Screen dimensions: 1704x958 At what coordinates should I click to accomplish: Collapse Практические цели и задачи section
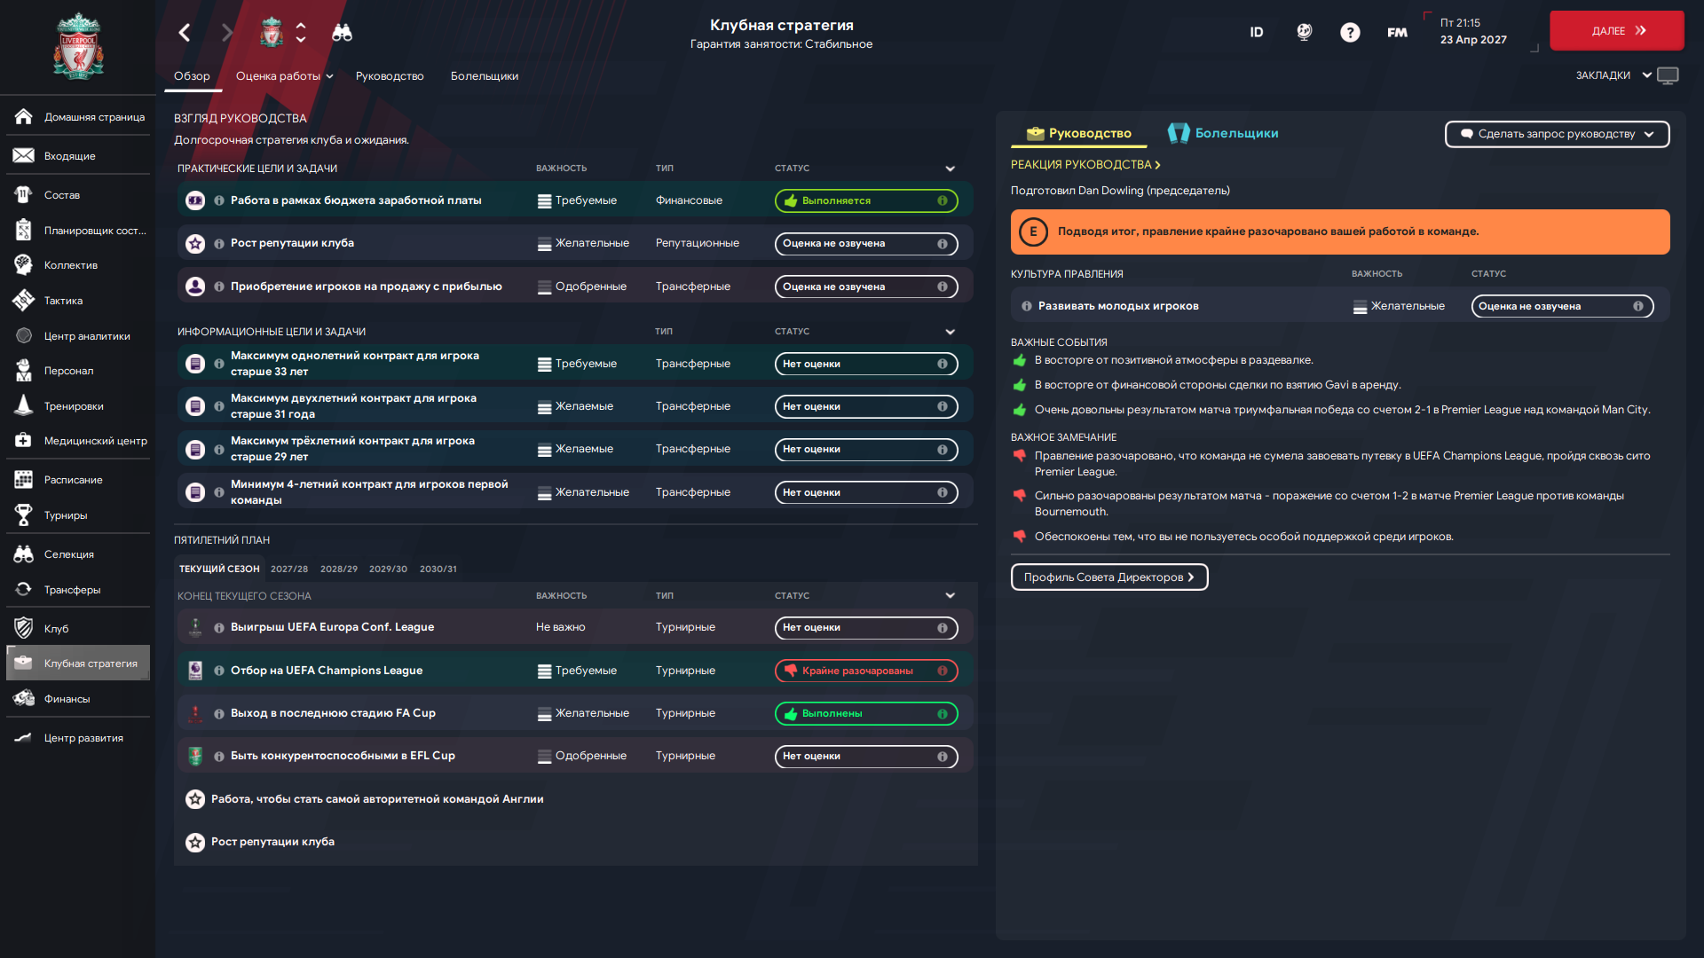coord(950,169)
